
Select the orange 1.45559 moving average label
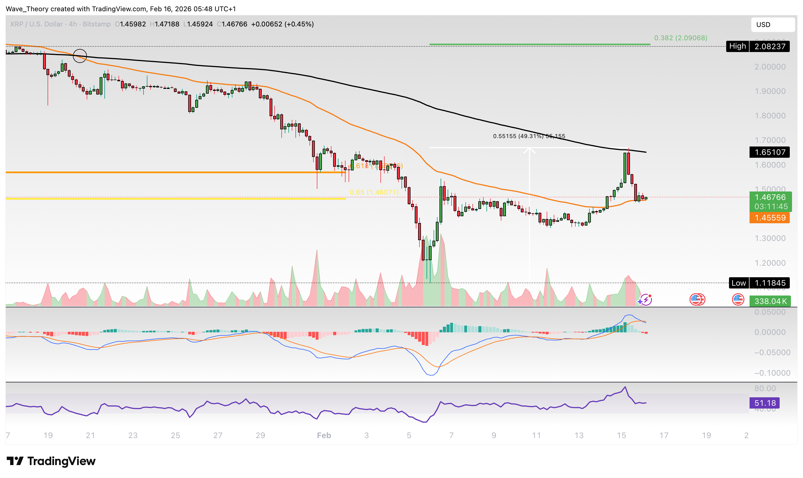coord(769,218)
